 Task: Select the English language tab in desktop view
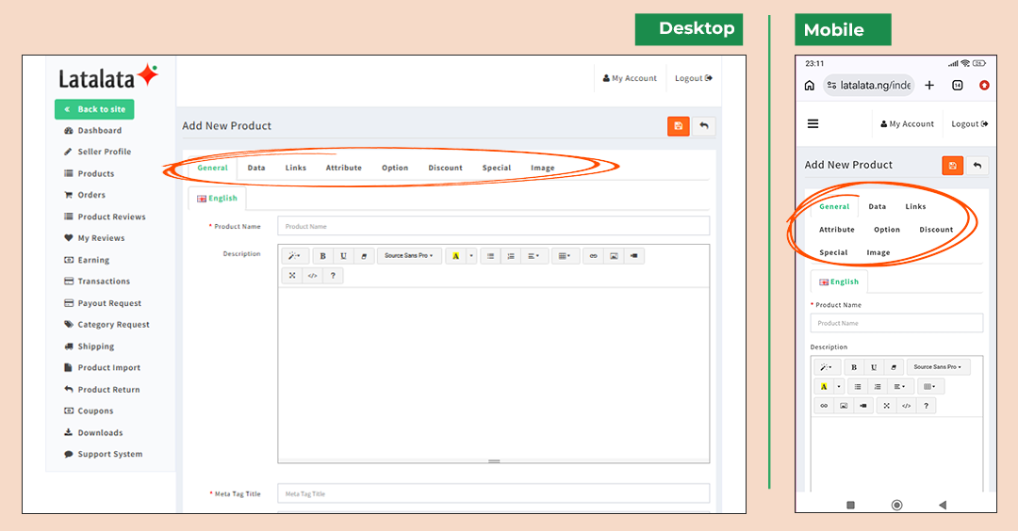[x=218, y=199]
